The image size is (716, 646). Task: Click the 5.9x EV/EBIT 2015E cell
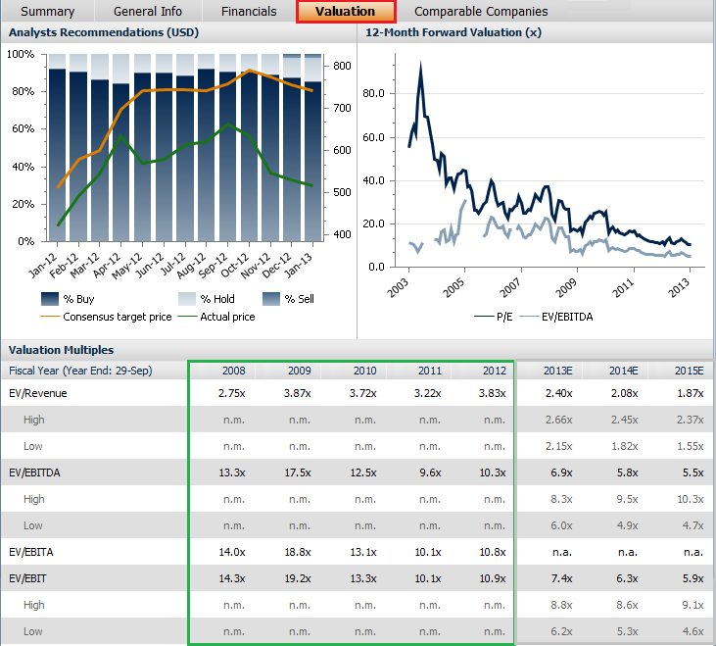(693, 578)
